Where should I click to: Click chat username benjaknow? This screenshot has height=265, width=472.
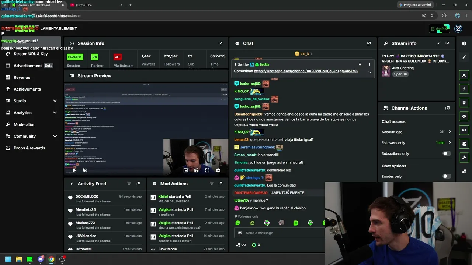click(250, 208)
